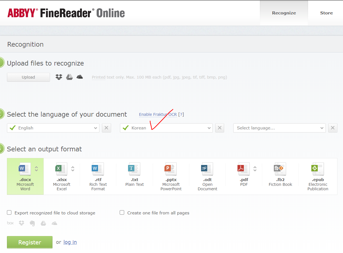This screenshot has height=253, width=343.
Task: Select .rtf Rich Text Format output
Action: click(x=98, y=177)
